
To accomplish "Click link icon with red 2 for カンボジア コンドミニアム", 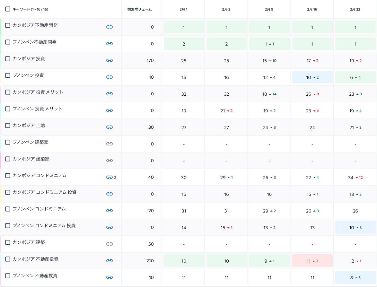I will tap(110, 177).
